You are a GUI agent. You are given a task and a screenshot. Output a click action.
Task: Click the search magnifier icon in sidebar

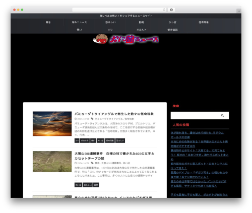click(x=222, y=115)
